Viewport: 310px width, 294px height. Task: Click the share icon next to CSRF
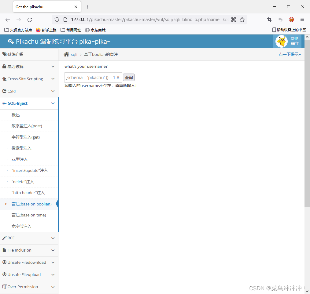click(4, 91)
